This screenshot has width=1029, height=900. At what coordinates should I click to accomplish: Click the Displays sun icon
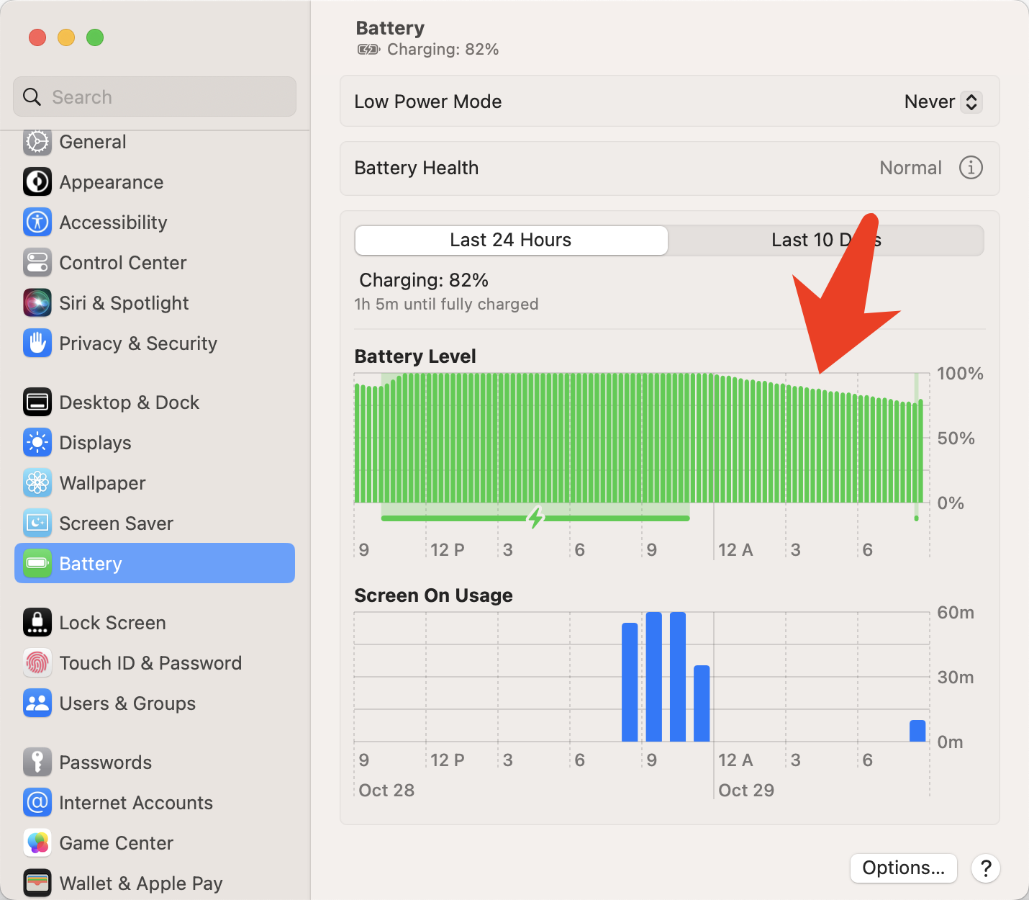pos(37,443)
